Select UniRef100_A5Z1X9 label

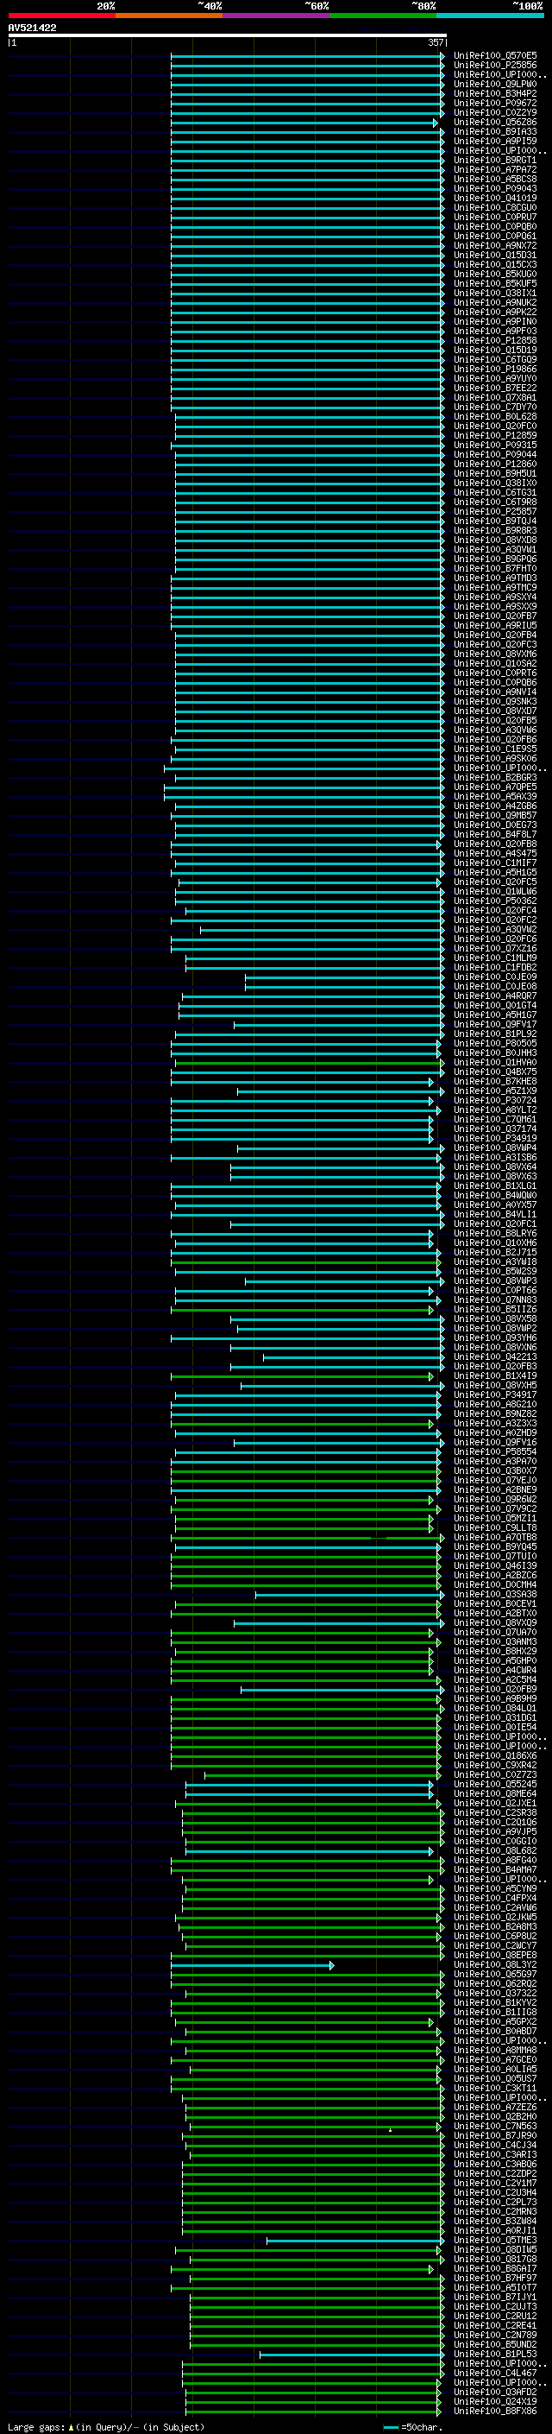[x=495, y=1091]
